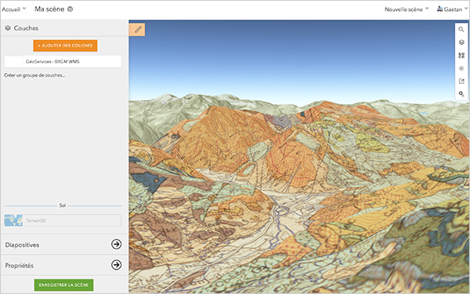Open the Accueil dropdown menu
Screen dimensions: 470x294
(14, 9)
